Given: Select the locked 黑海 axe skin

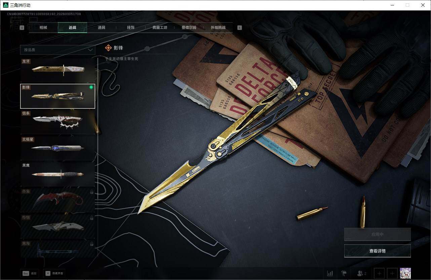Looking at the screenshot, I should tap(57, 249).
